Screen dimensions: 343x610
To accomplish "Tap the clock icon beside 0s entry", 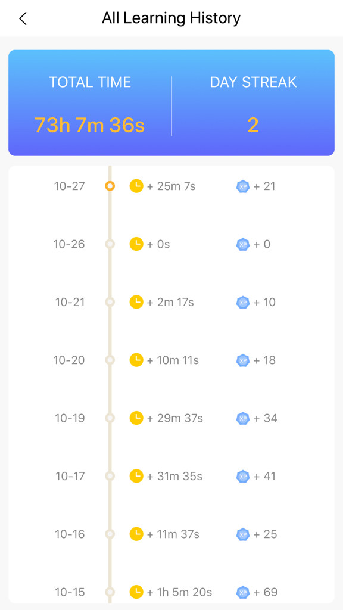I will (x=136, y=244).
